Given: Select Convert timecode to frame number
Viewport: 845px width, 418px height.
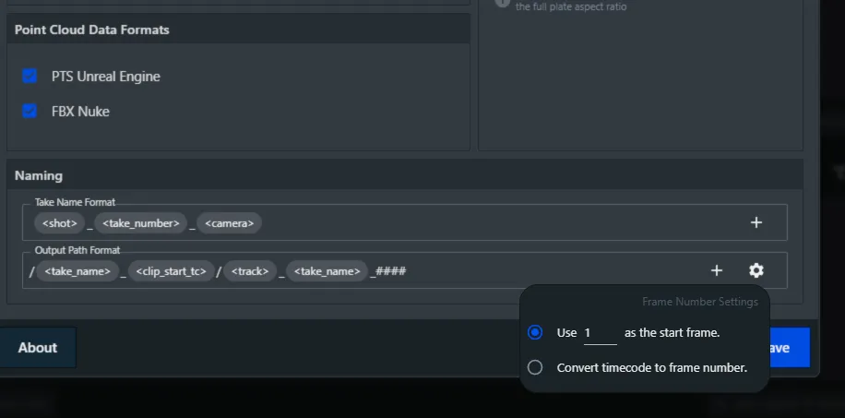Looking at the screenshot, I should click(x=535, y=367).
